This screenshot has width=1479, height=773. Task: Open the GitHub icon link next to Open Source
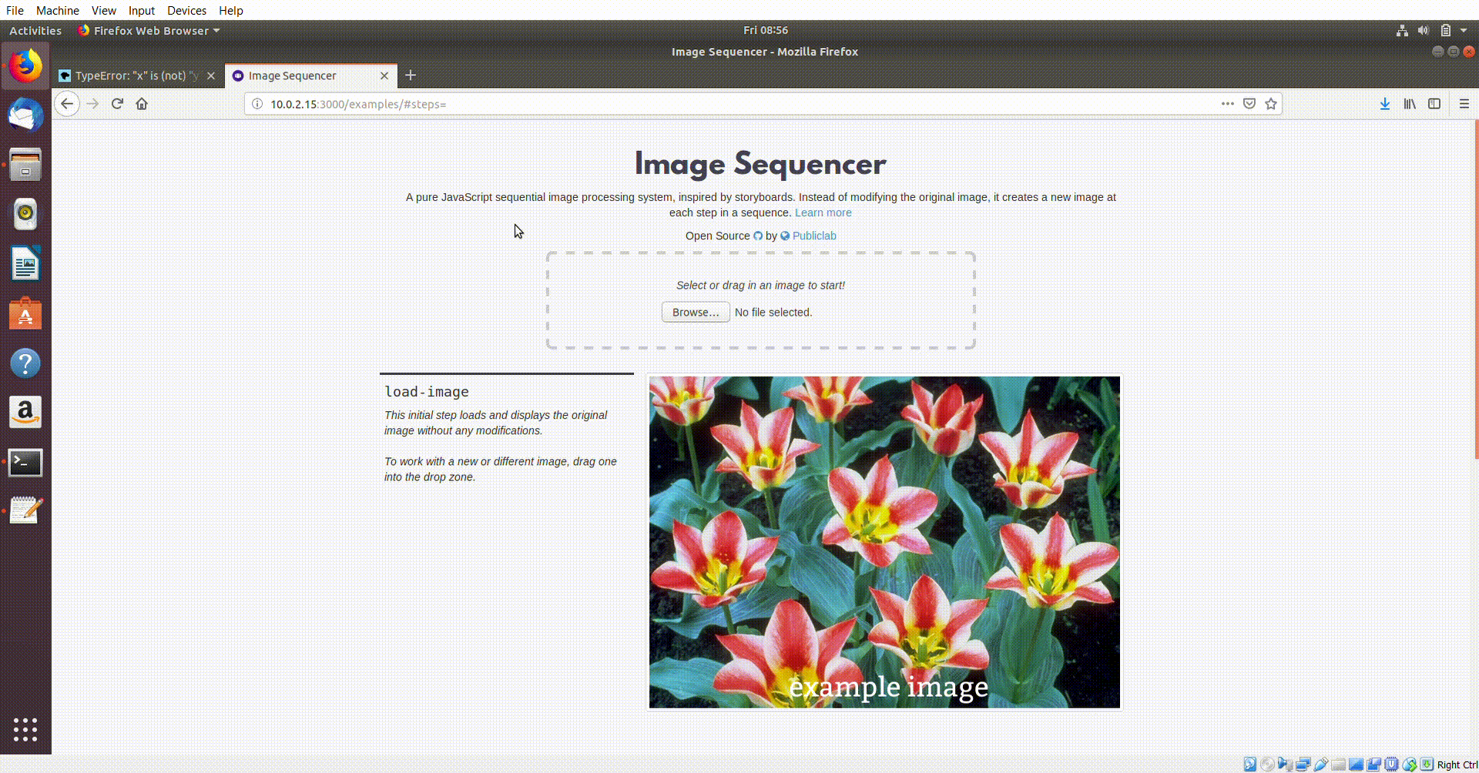pos(758,236)
